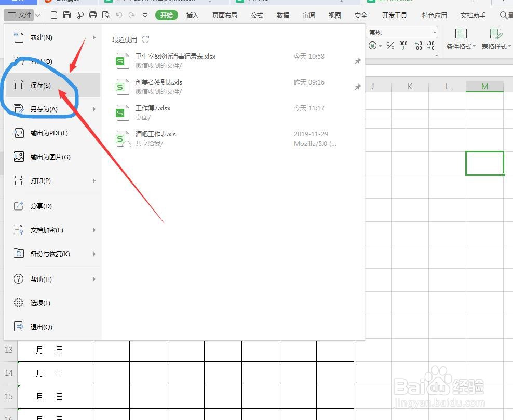The height and width of the screenshot is (420, 513).
Task: Select 输出为图片(G) menu item
Action: (52, 157)
